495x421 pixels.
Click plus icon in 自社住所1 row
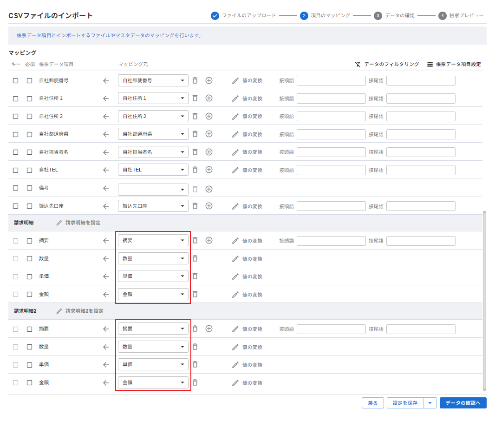tap(209, 98)
